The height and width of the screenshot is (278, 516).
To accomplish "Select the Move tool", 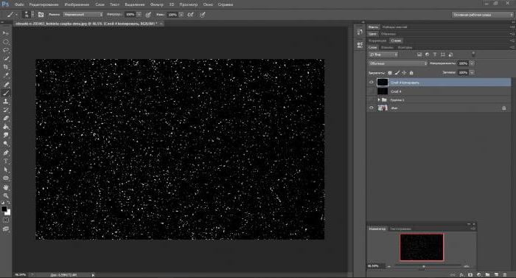I will tap(6, 33).
